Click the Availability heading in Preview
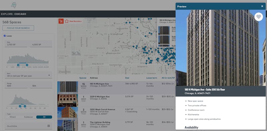 click(x=191, y=127)
